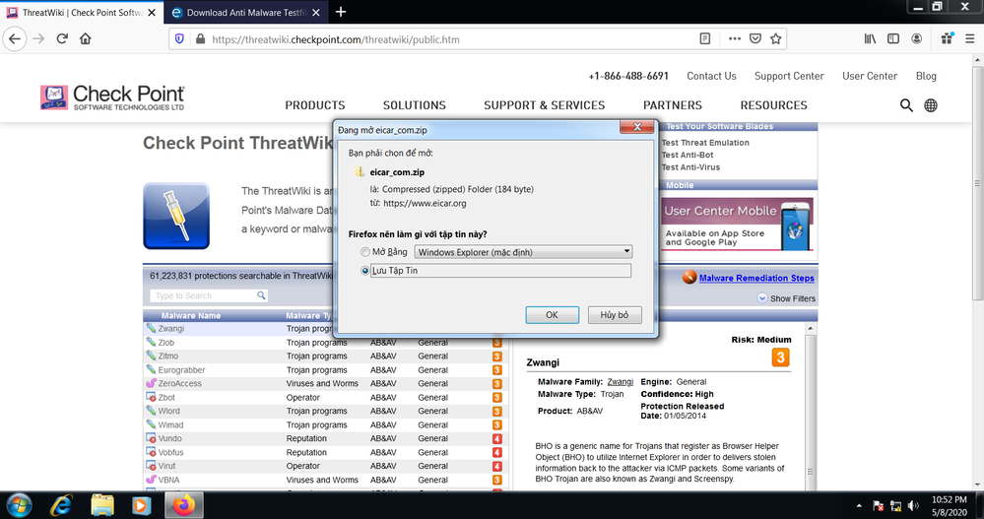
Task: Click Test Anti-Virus link
Action: point(690,167)
